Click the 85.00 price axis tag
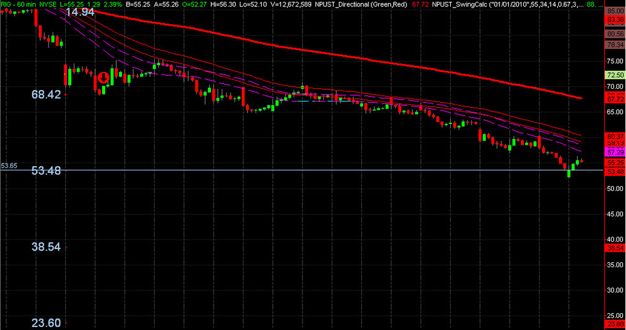 [615, 11]
